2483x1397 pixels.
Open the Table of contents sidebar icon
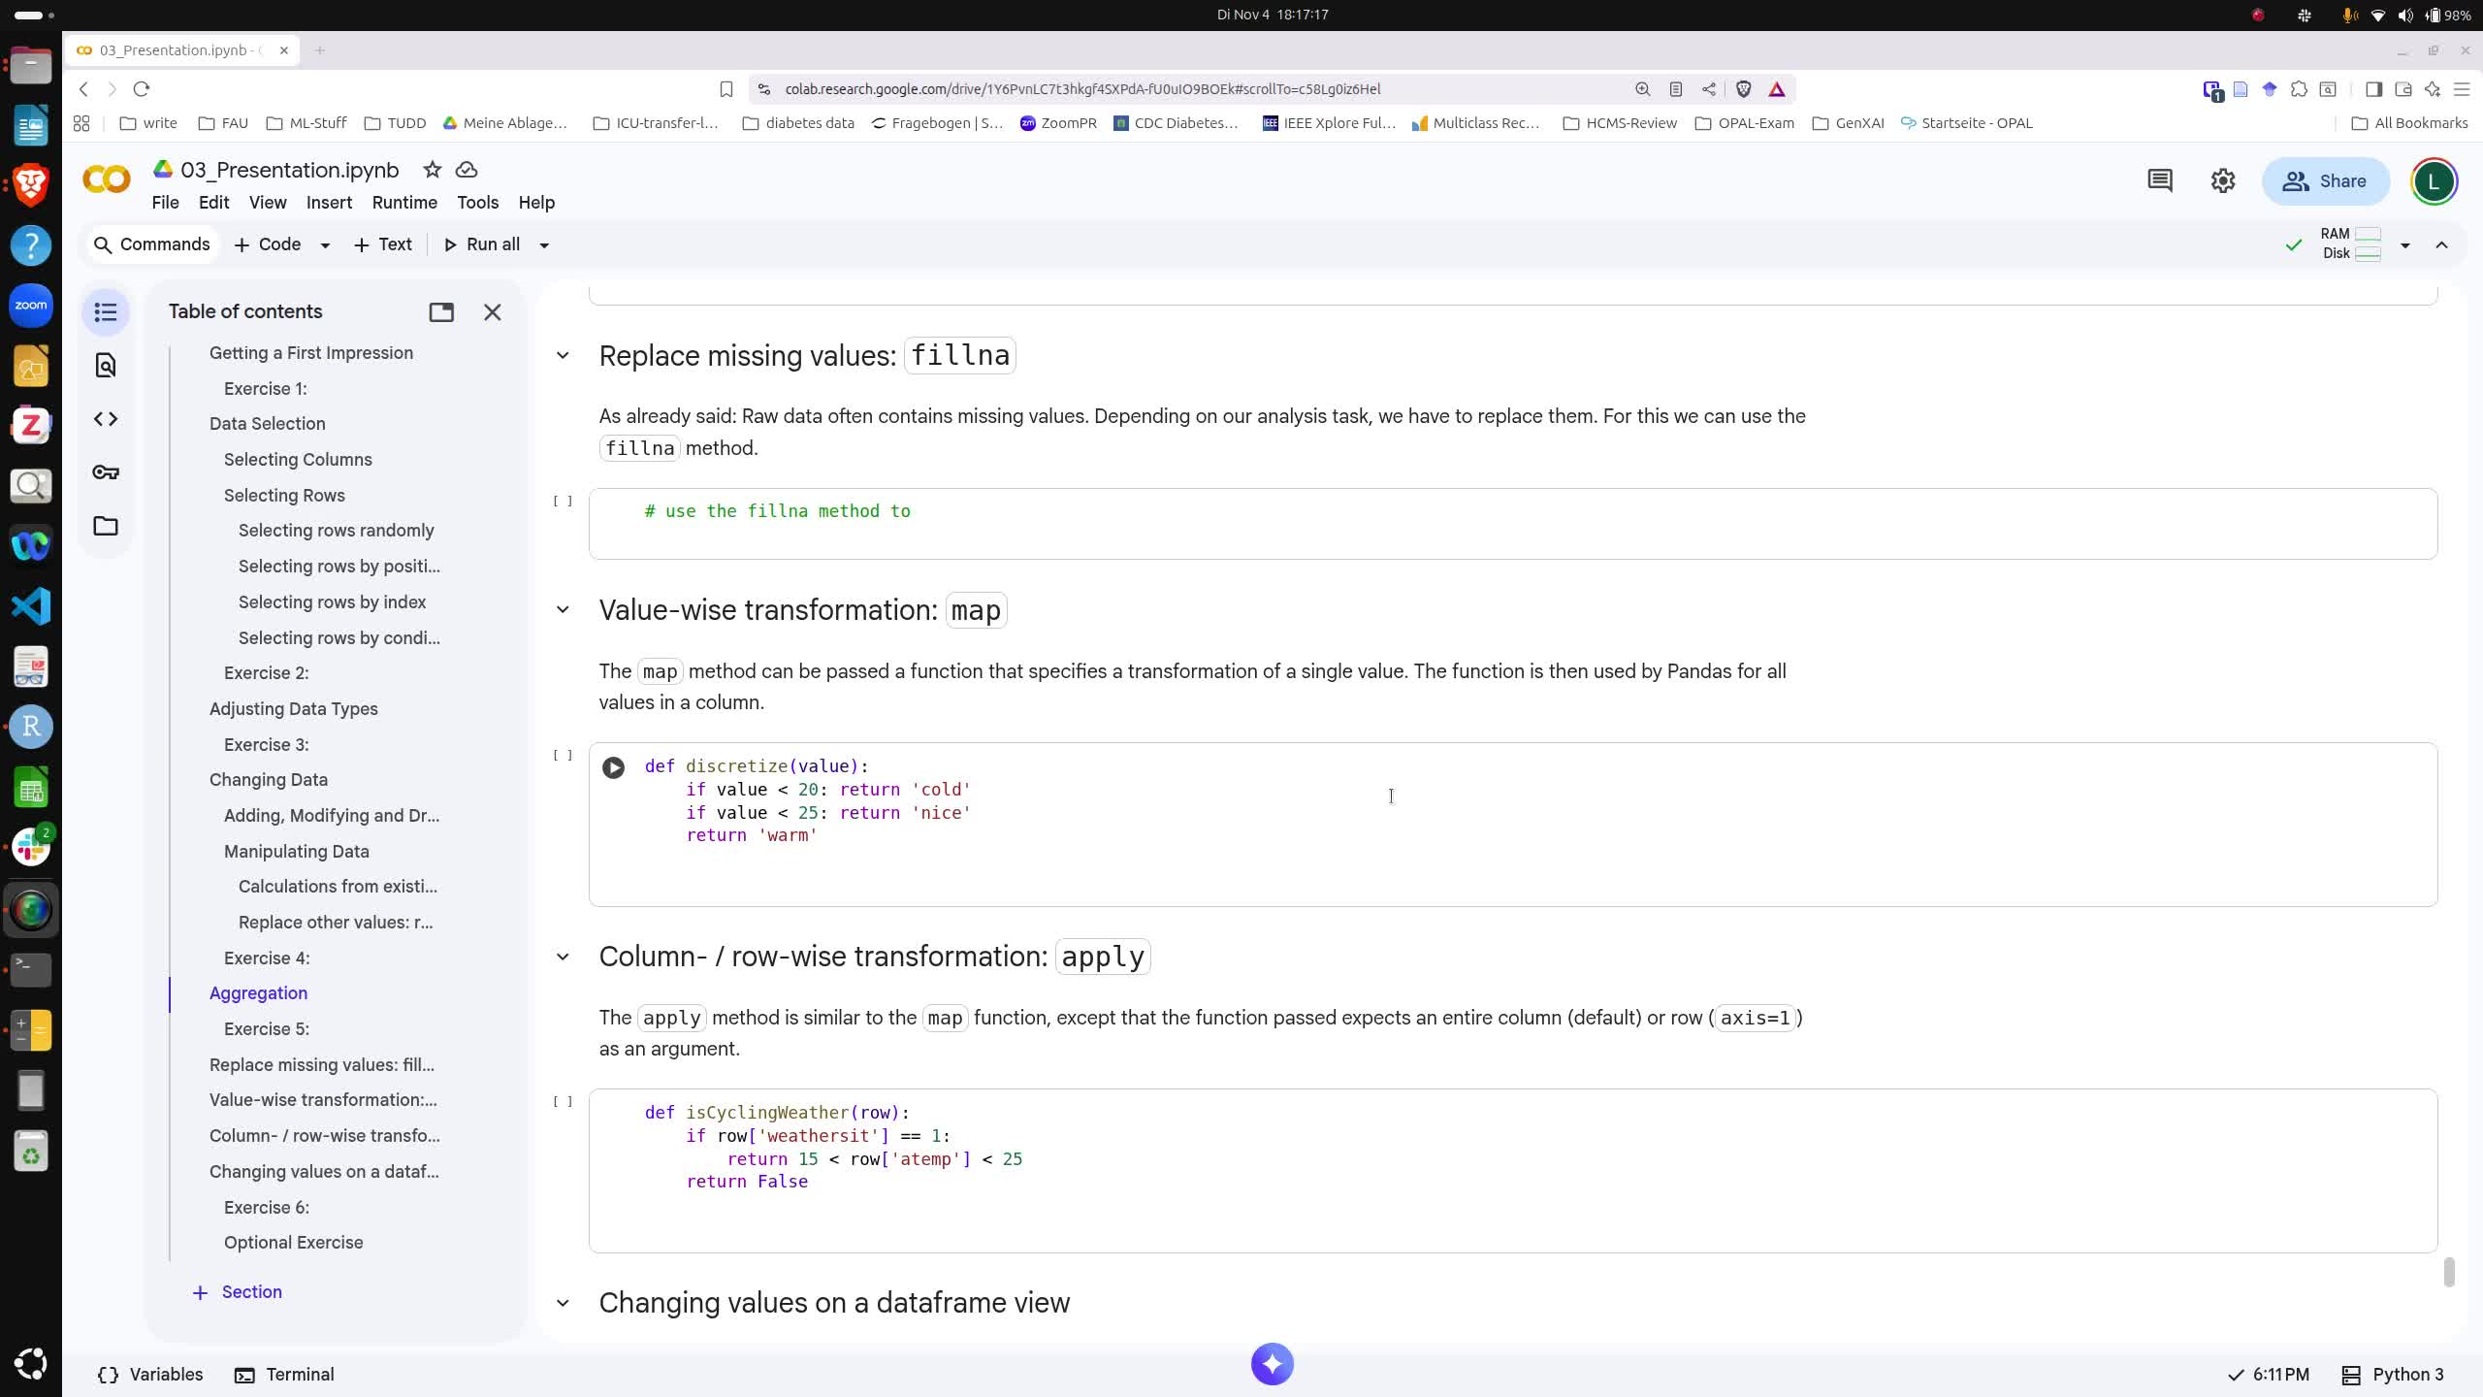tap(106, 312)
